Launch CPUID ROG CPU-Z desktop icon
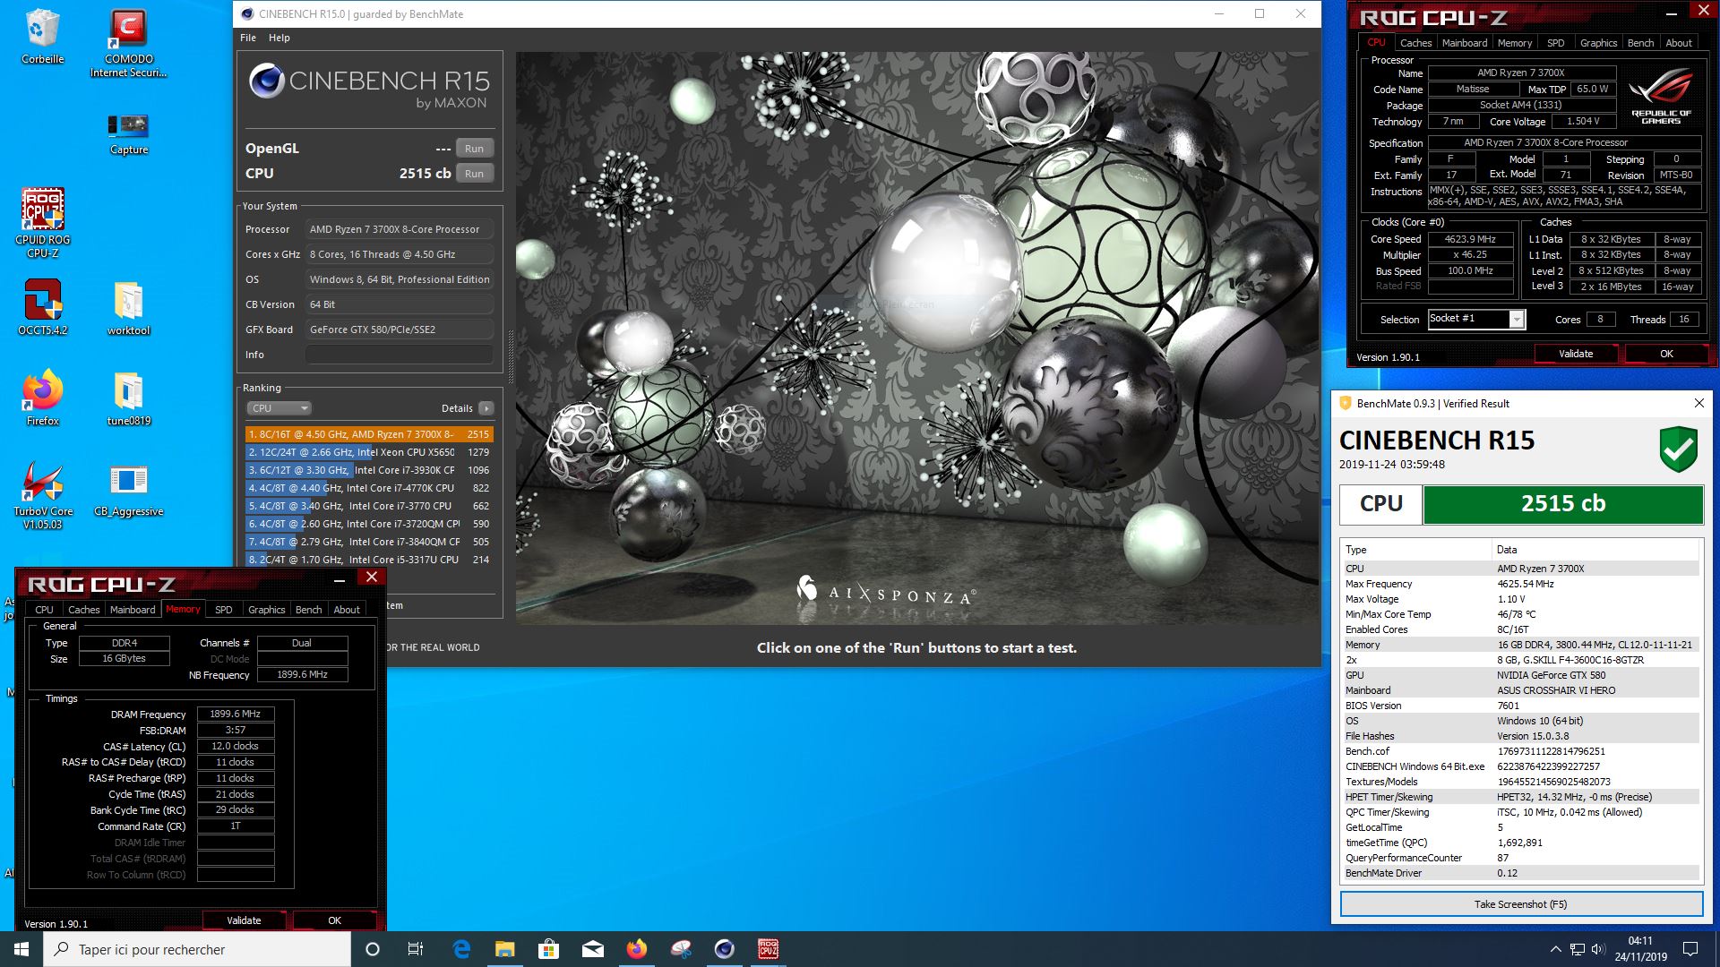 pos(42,223)
